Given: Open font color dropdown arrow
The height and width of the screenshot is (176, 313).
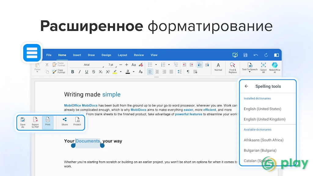Looking at the screenshot, I should point(134,72).
